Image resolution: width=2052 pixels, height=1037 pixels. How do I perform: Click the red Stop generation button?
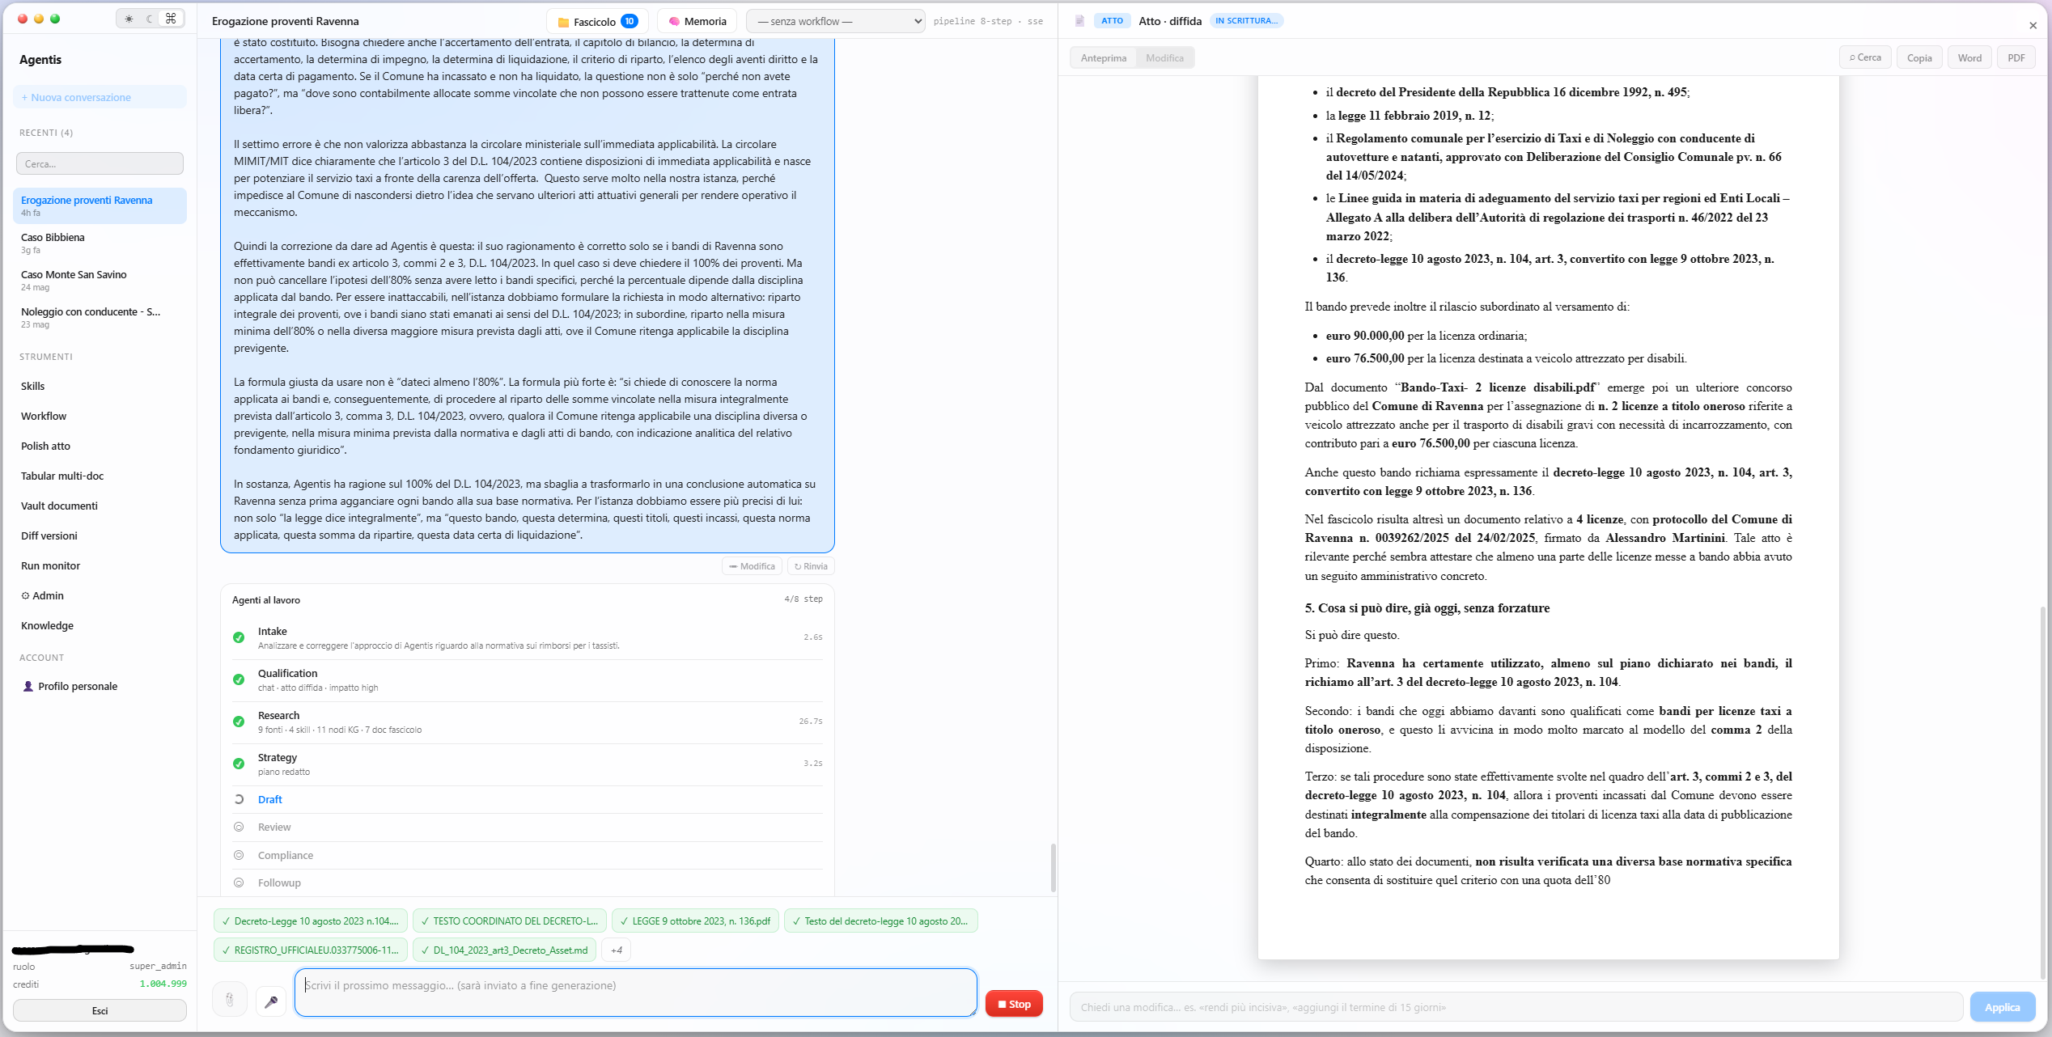point(1014,1004)
